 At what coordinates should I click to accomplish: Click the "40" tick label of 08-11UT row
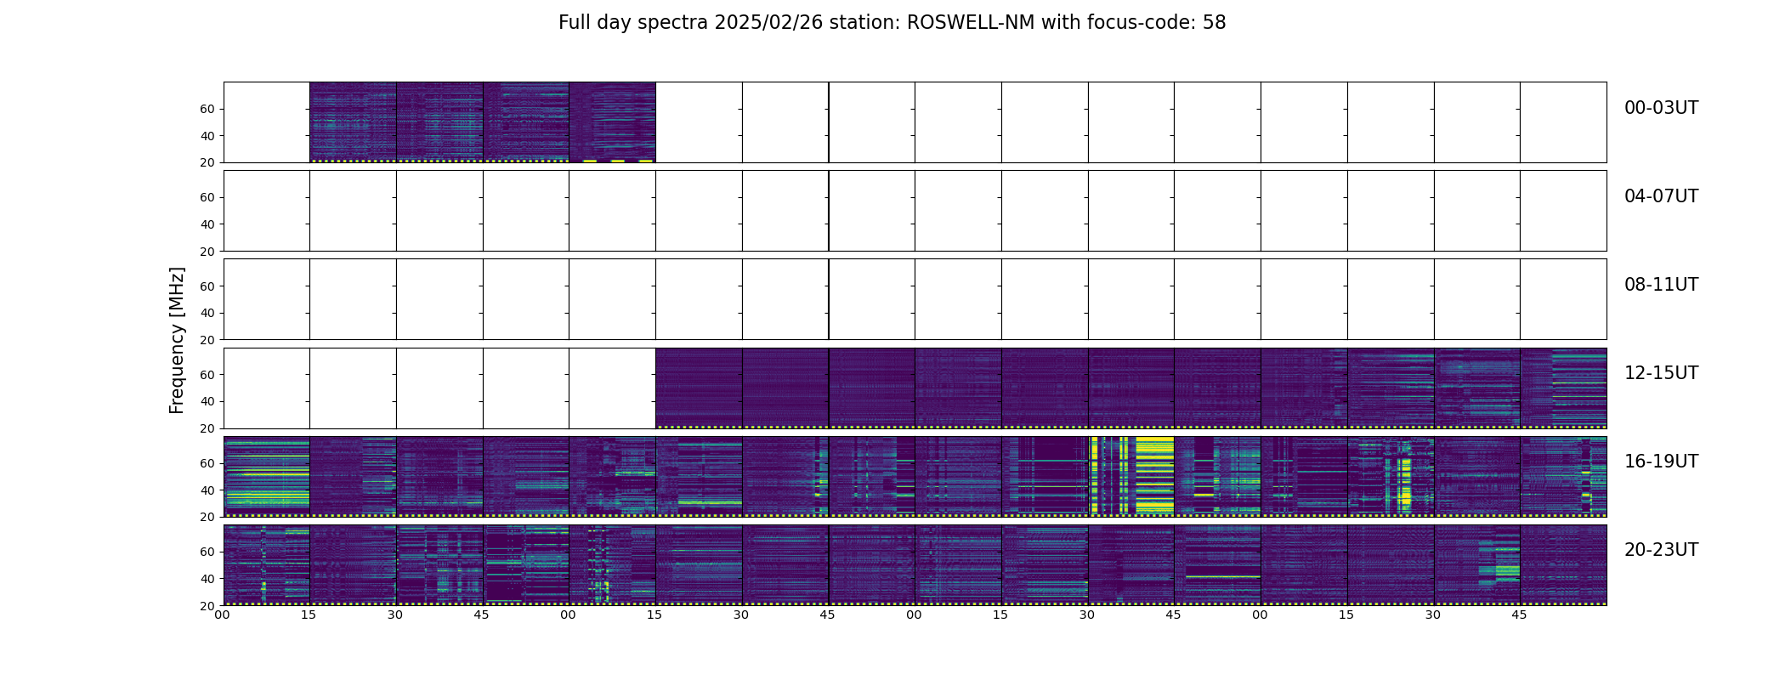click(x=207, y=313)
